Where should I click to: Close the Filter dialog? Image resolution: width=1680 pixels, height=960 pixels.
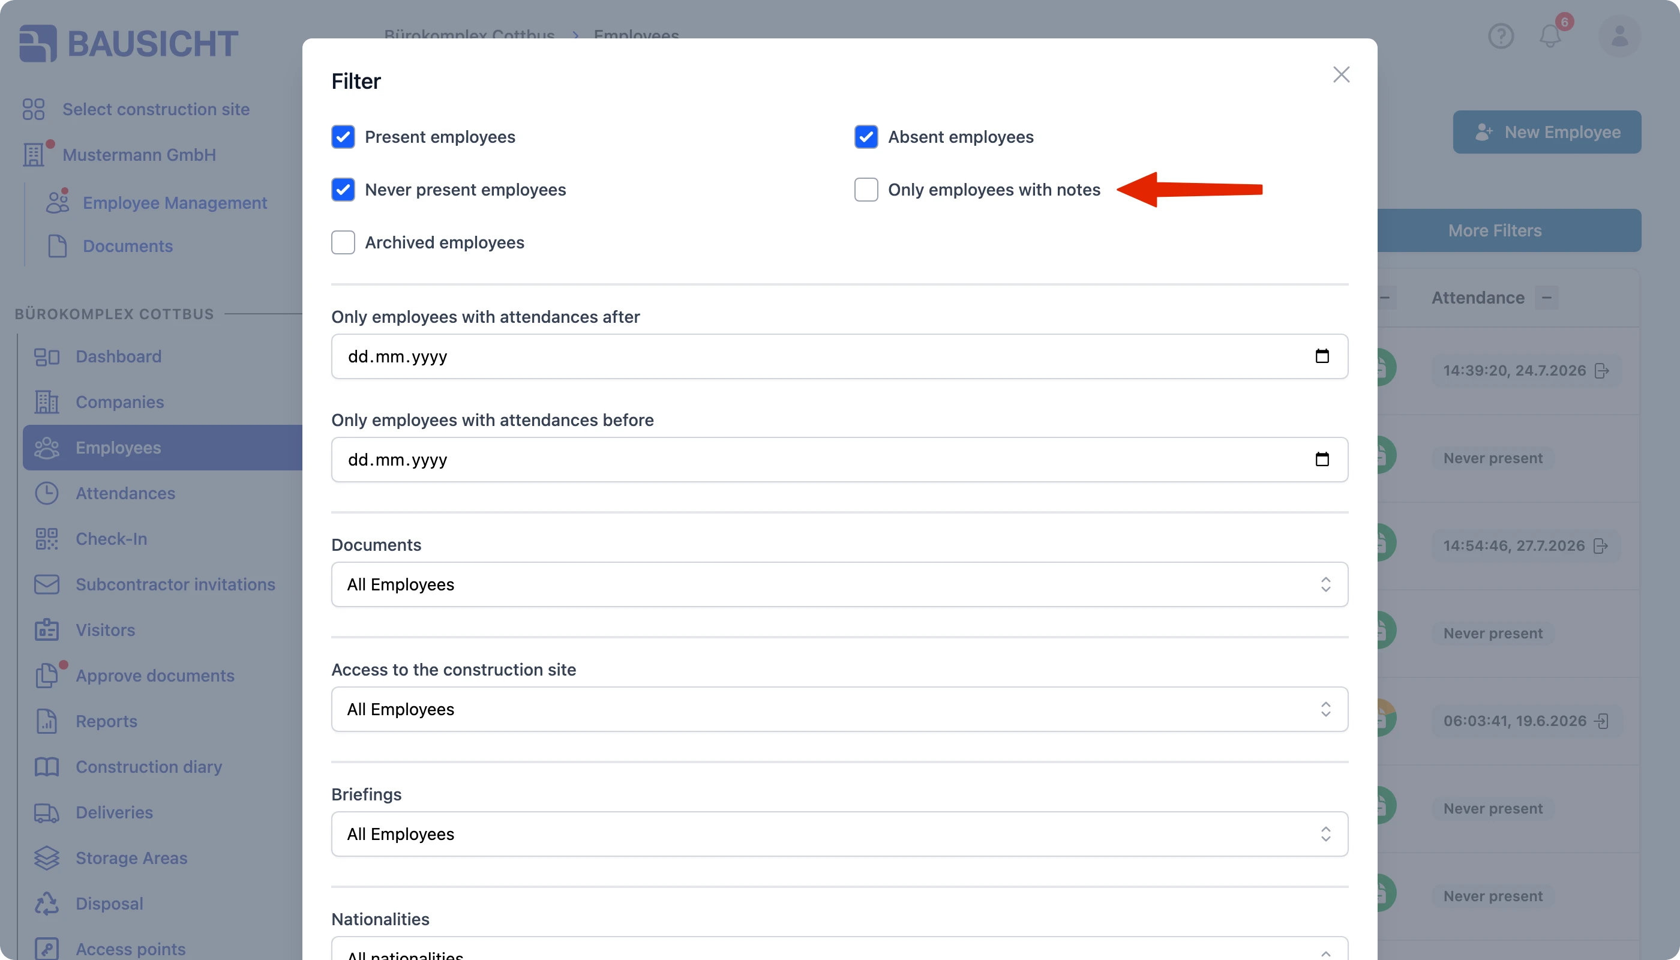[1340, 74]
